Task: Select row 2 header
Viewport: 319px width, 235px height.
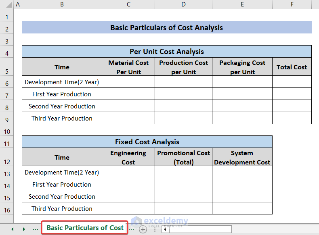Action: point(7,27)
